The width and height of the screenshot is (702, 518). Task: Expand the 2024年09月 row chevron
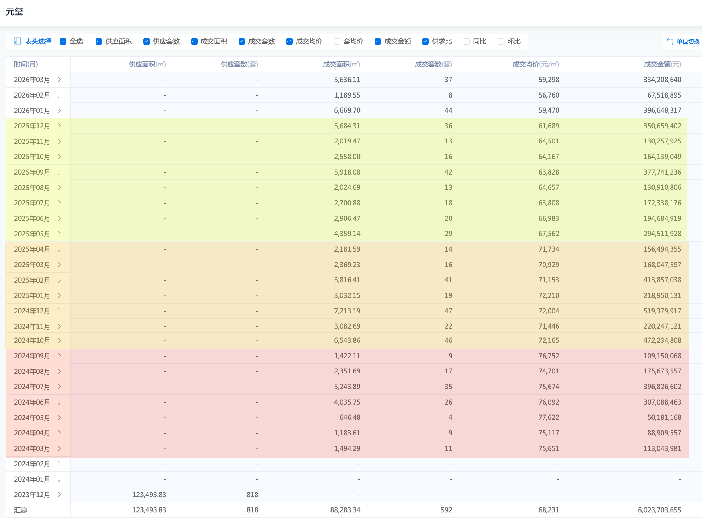coord(59,356)
